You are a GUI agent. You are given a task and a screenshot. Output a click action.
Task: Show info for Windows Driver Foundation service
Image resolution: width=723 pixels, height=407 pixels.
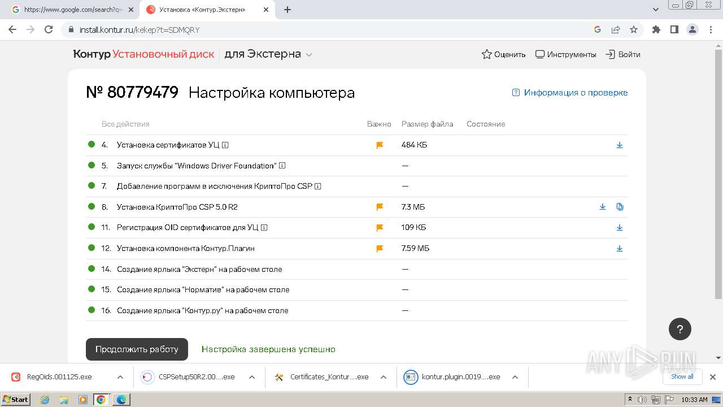(x=282, y=166)
